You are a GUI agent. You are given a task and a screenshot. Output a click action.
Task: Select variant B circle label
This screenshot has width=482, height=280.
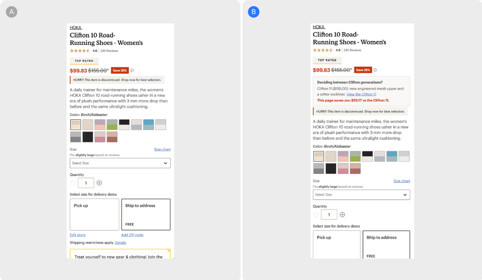(254, 12)
